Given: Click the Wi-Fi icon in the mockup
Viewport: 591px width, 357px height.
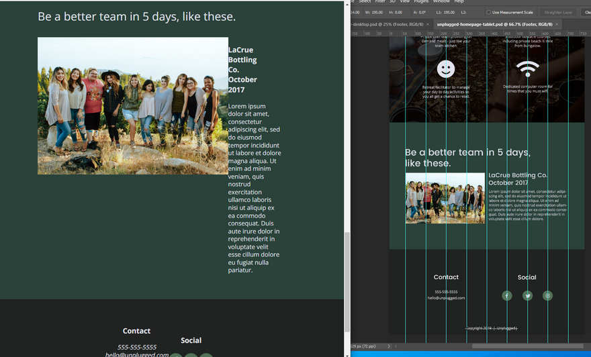Looking at the screenshot, I should (527, 68).
